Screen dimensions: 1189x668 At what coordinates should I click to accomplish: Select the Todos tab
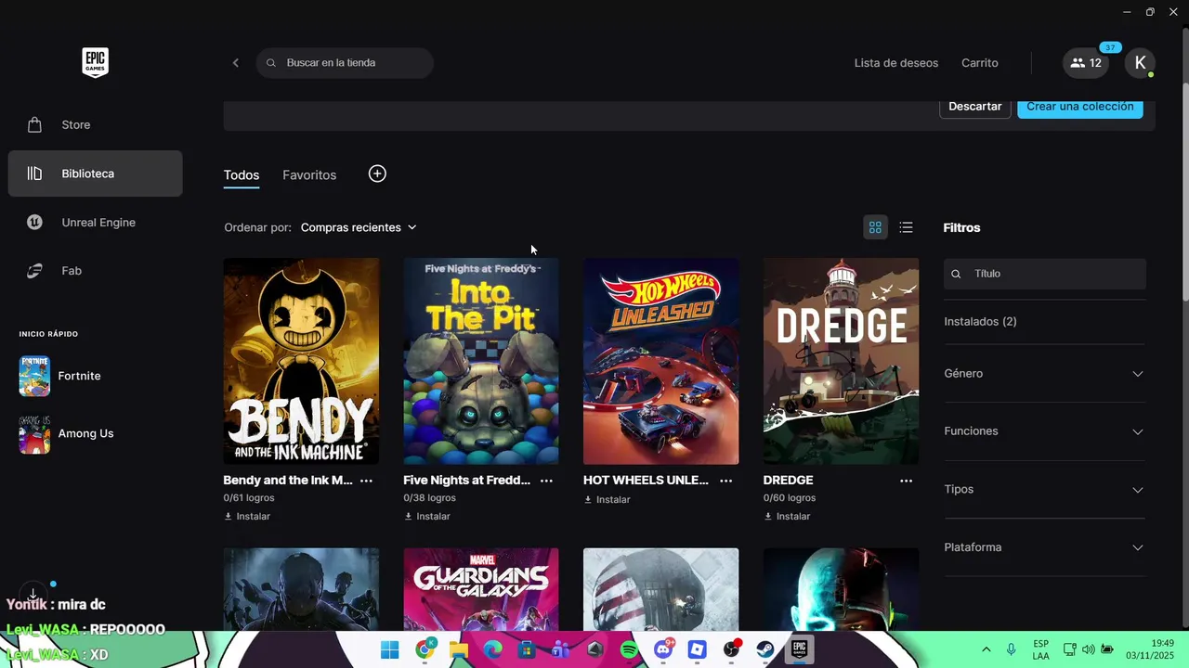point(242,175)
